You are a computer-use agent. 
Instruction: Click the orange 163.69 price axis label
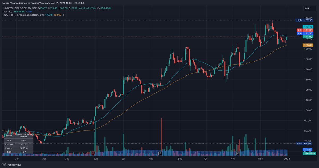pyautogui.click(x=308, y=45)
